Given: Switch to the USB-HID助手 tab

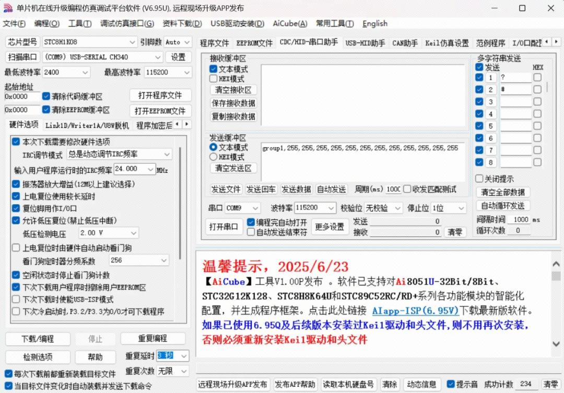Looking at the screenshot, I should [x=365, y=43].
